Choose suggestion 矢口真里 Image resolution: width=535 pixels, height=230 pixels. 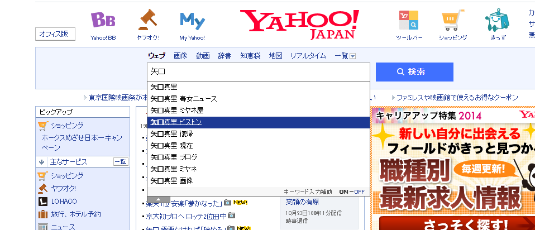[x=259, y=87]
